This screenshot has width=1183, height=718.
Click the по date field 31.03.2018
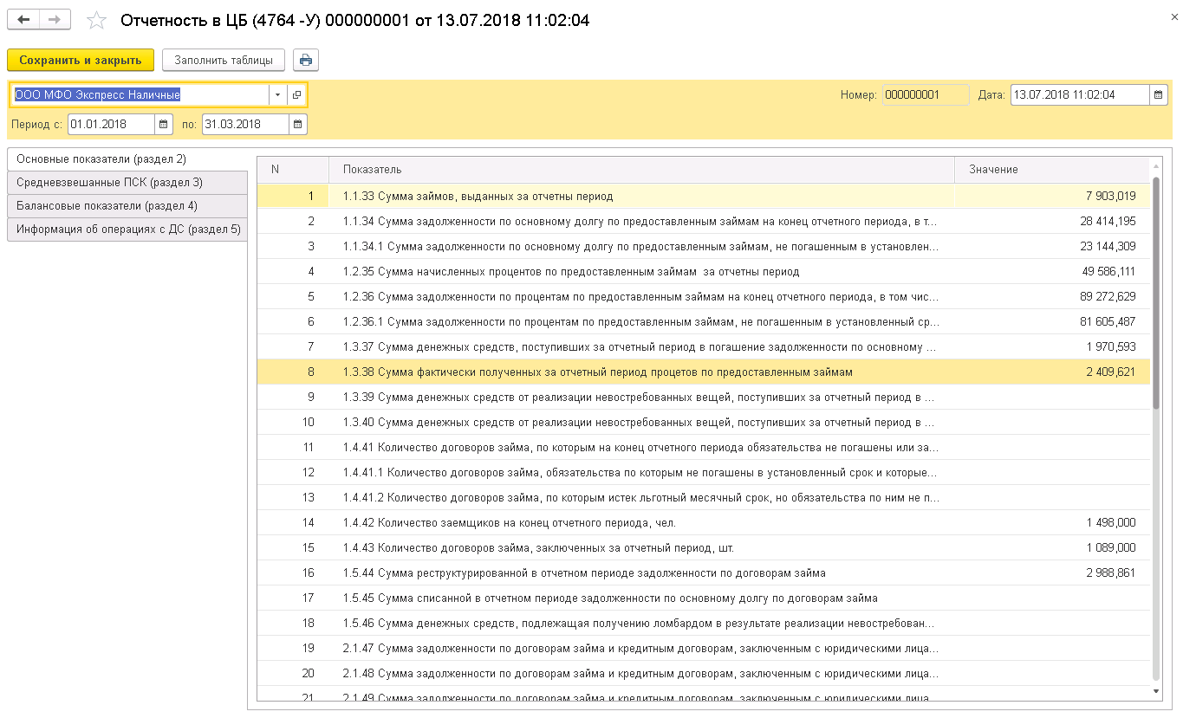pyautogui.click(x=245, y=125)
